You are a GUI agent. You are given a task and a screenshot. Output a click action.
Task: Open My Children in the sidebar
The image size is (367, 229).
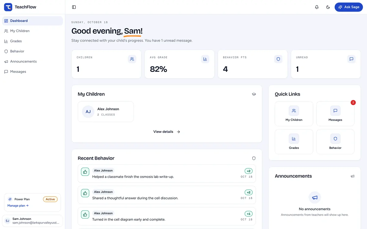(32, 31)
